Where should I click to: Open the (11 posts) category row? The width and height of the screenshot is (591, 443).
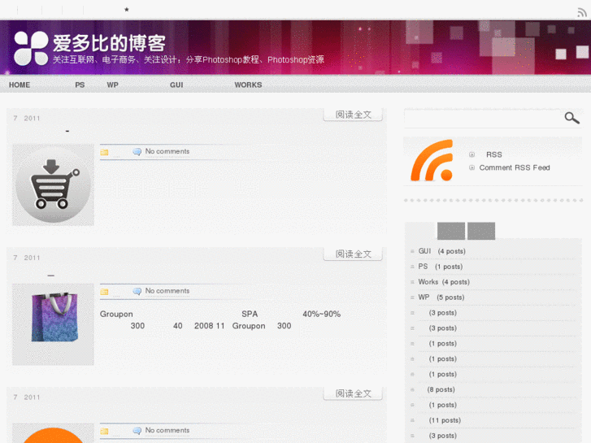(445, 420)
